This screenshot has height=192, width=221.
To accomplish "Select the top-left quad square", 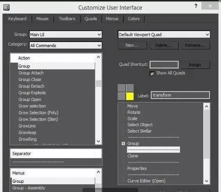I will click(121, 88).
